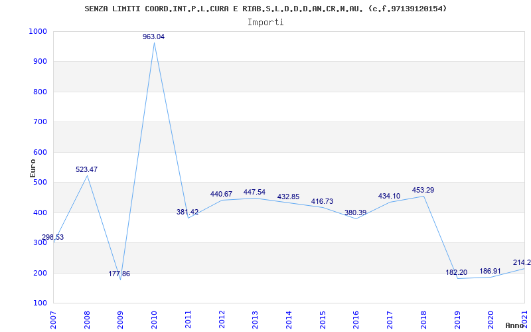Click the "Importi" chart subtitle
Image resolution: width=531 pixels, height=332 pixels.
click(265, 22)
